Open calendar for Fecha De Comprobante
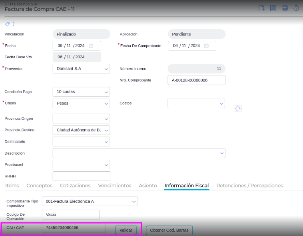 point(206,46)
